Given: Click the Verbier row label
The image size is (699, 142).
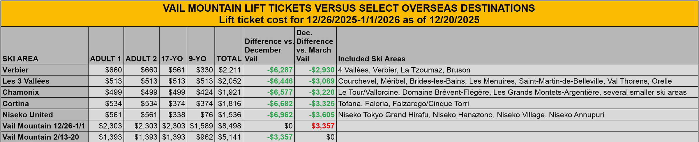Looking at the screenshot, I should point(16,70).
